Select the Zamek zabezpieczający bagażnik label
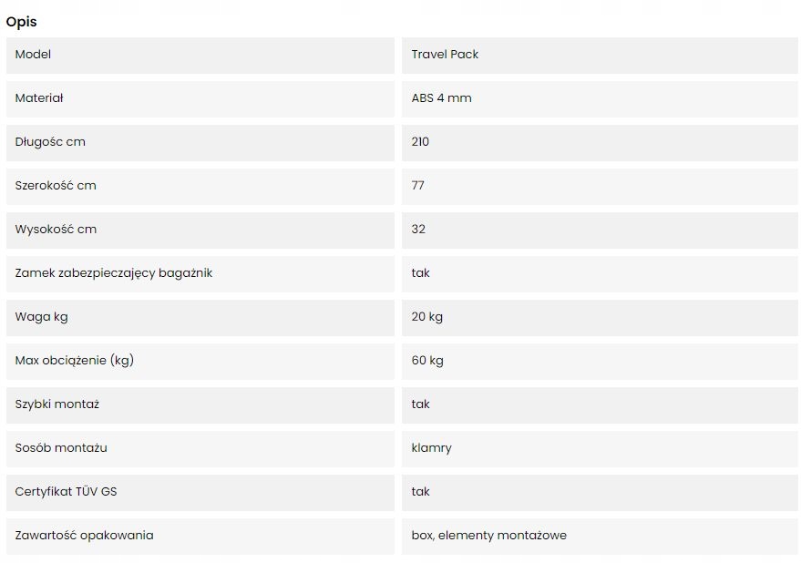 [114, 273]
